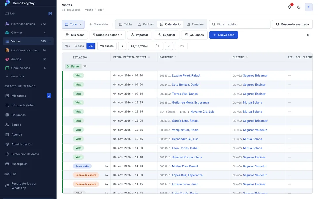Open Equipo section
This screenshot has height=199, width=318.
[28, 125]
